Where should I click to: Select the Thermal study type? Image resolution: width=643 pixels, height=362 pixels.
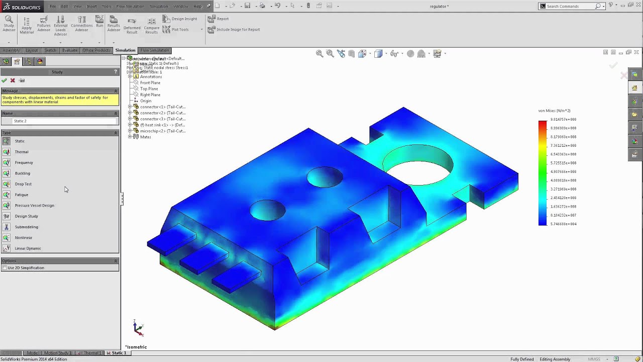(x=22, y=152)
